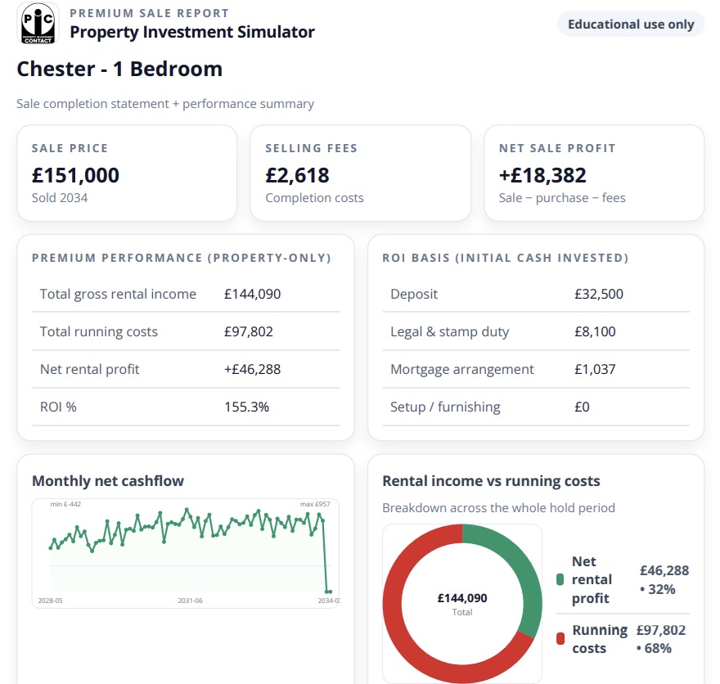Viewport: 720px width, 684px height.
Task: Toggle Running costs visibility via its legend entry
Action: (601, 638)
